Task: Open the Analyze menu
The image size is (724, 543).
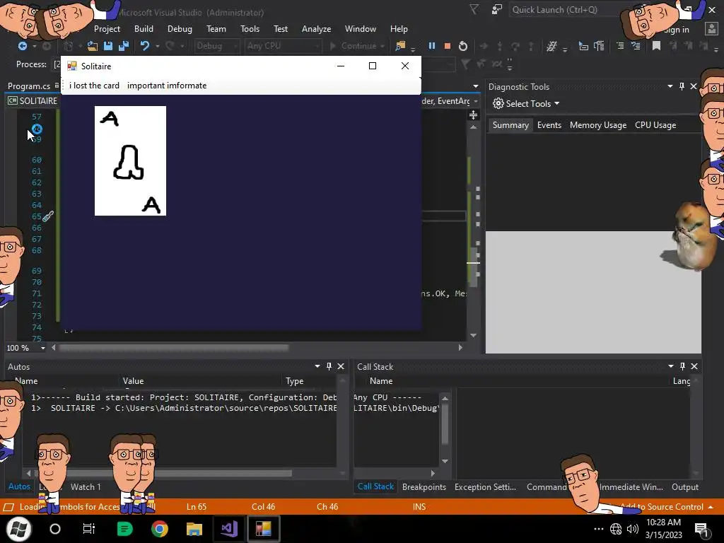Action: click(x=316, y=28)
